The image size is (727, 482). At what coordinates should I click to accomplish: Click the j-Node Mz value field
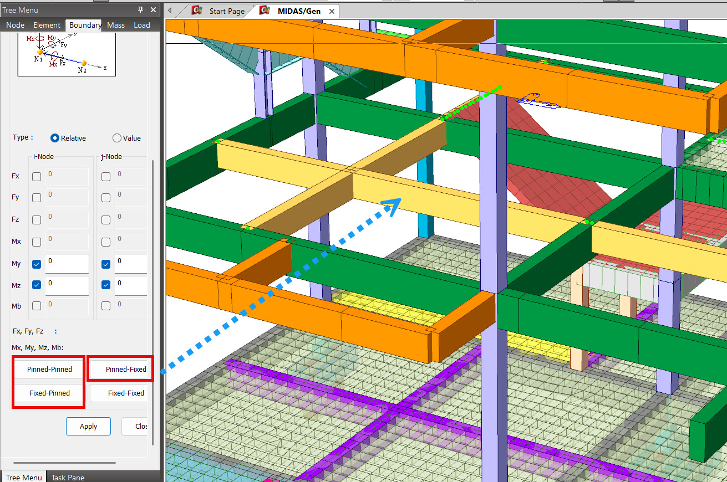[x=131, y=286]
